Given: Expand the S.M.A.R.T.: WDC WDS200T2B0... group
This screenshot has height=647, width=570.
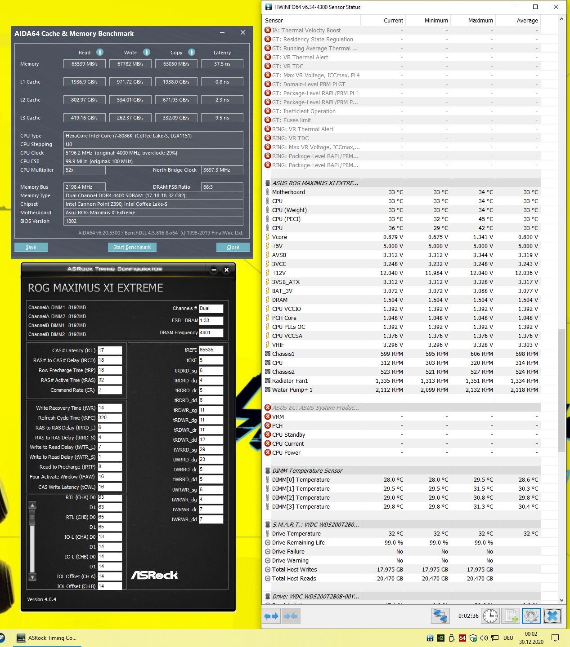Looking at the screenshot, I should [x=268, y=524].
